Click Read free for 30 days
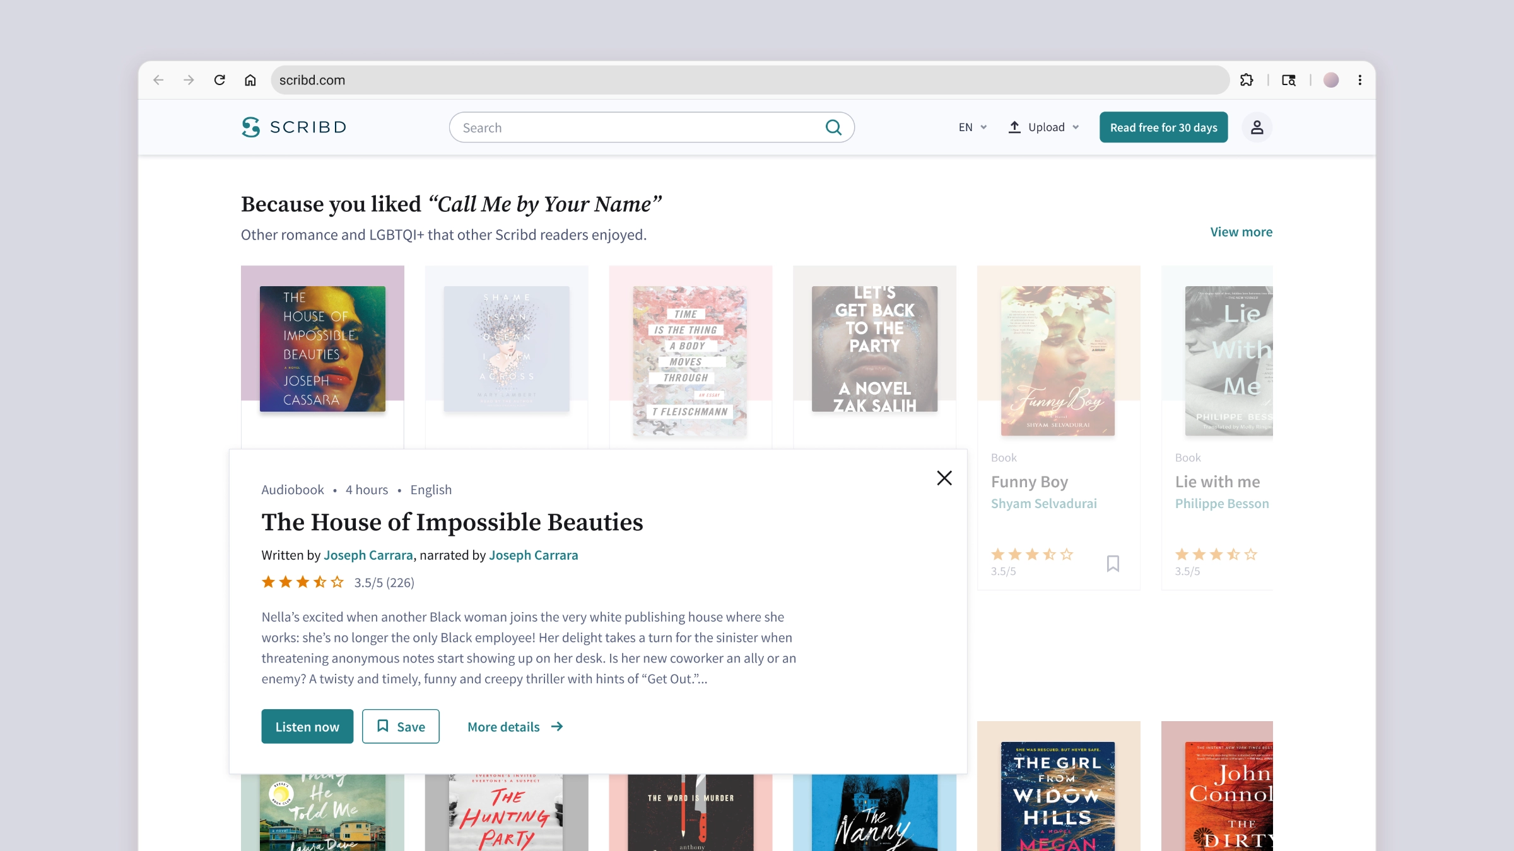1514x851 pixels. point(1164,127)
